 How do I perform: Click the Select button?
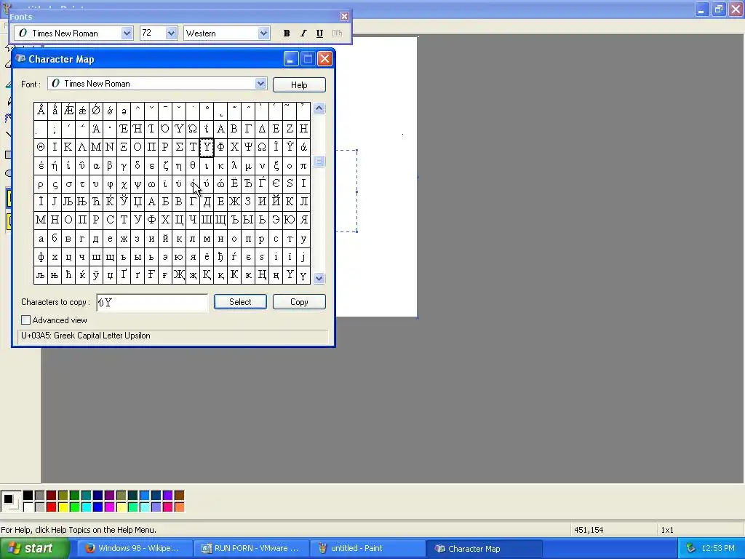coord(240,302)
